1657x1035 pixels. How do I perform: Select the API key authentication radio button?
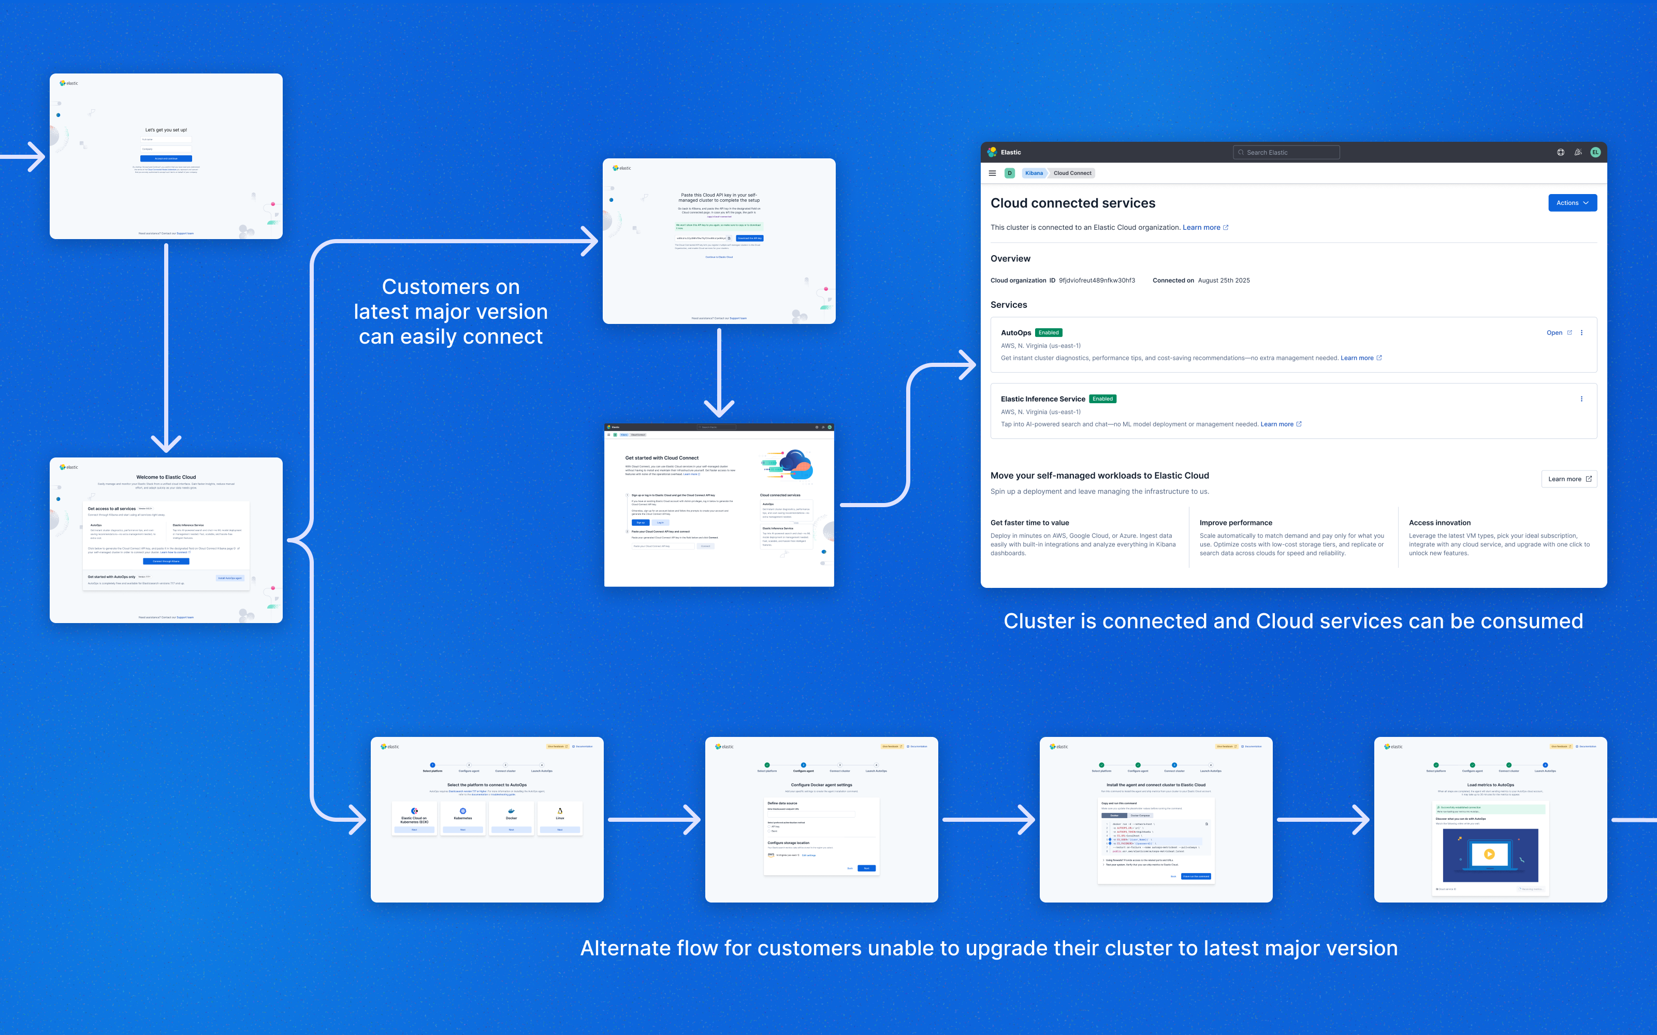tap(769, 827)
